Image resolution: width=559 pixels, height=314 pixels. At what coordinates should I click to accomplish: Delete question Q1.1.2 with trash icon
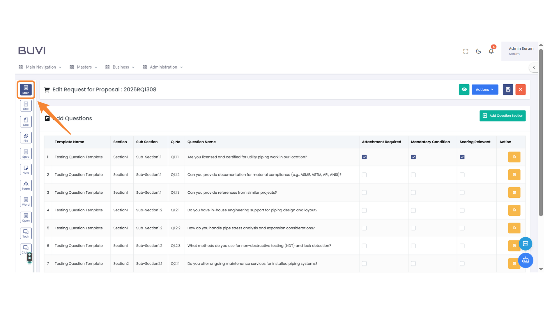click(514, 175)
